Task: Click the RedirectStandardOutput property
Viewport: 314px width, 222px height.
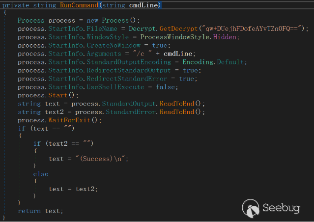Action: (129, 70)
